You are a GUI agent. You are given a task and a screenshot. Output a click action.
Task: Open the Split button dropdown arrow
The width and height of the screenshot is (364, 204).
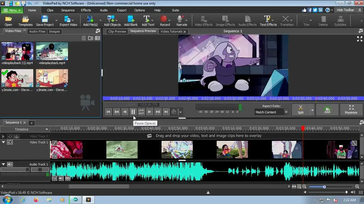[x=312, y=110]
